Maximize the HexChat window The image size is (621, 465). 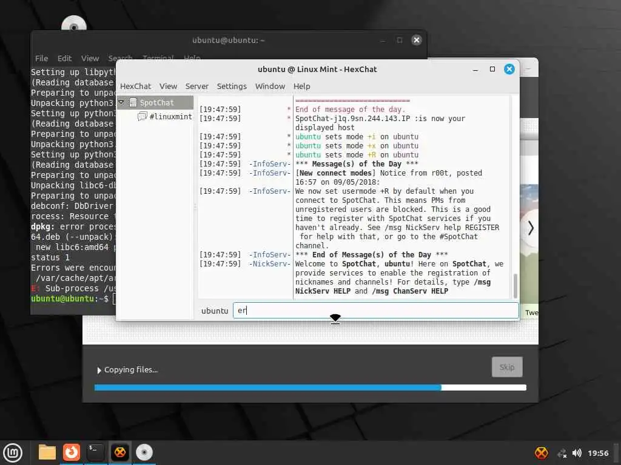pos(492,69)
